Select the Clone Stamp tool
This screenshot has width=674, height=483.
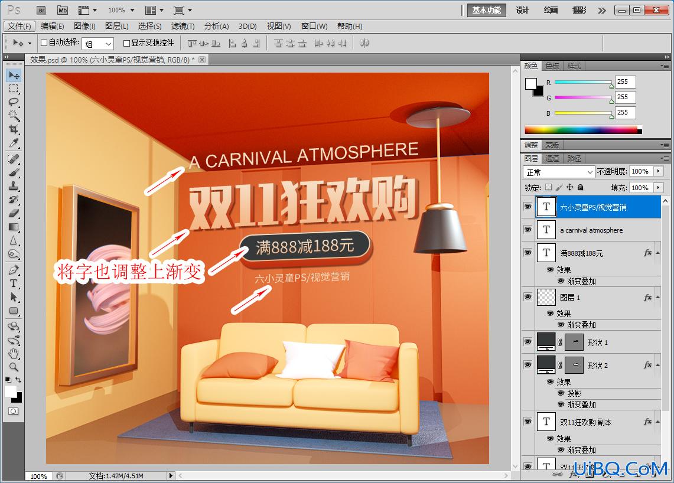[14, 186]
